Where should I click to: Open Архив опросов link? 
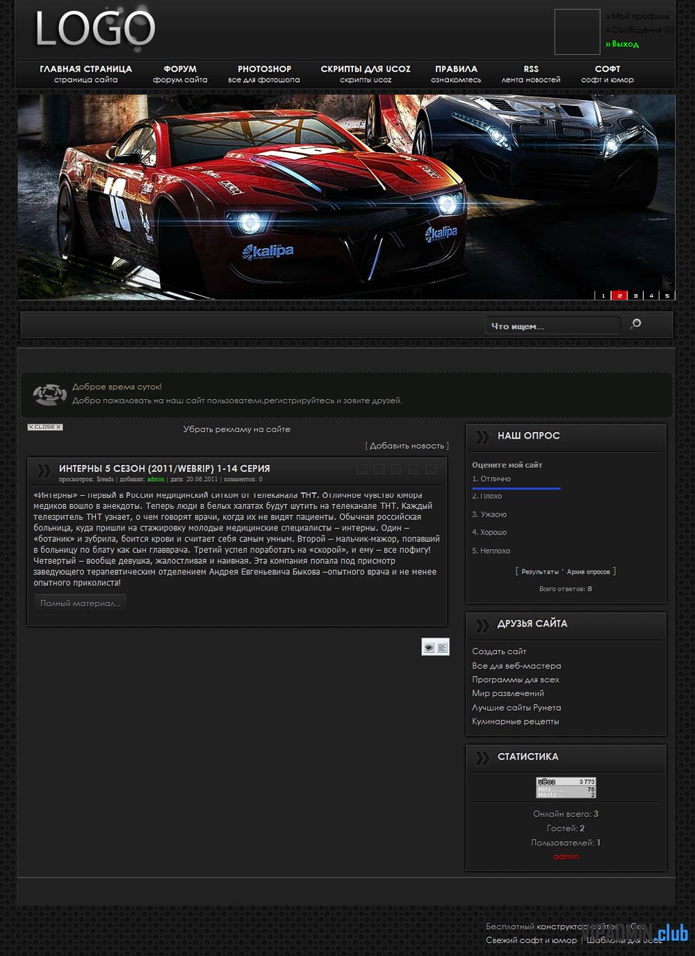pos(588,572)
